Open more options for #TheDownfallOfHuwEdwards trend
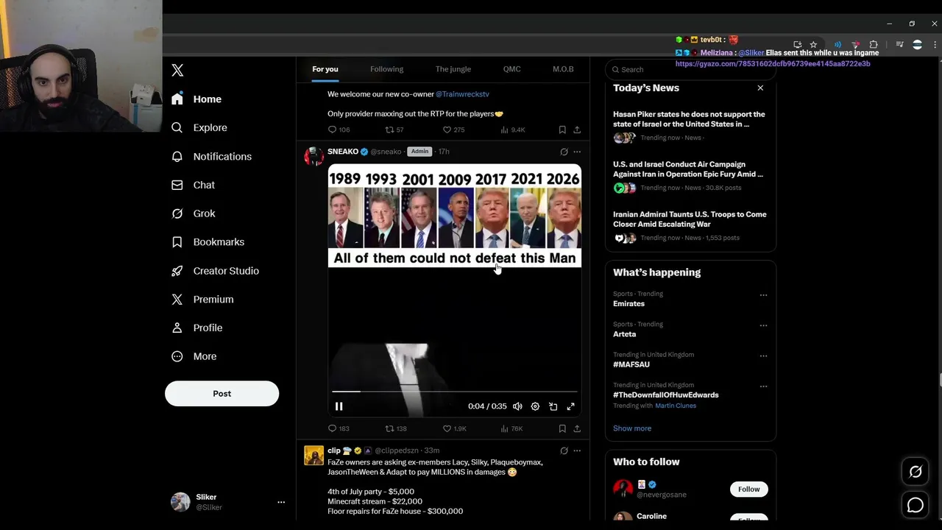Viewport: 942px width, 530px height. 763,386
